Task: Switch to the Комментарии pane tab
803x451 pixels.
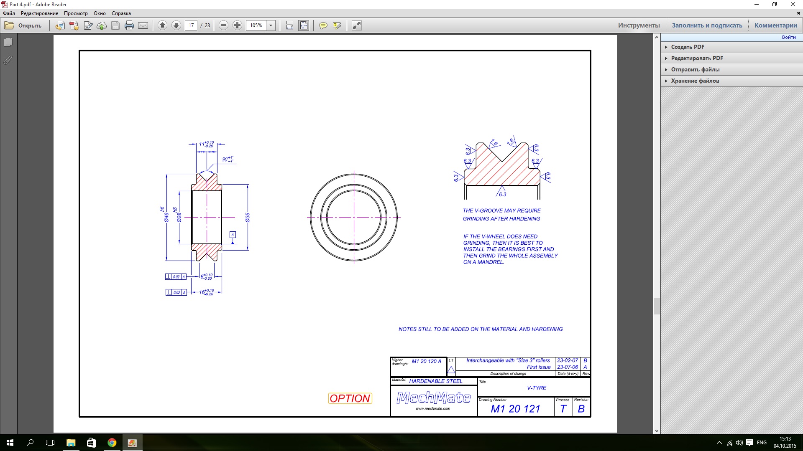Action: tap(775, 25)
